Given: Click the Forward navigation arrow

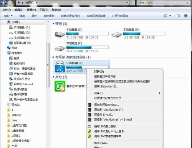Looking at the screenshot, I should click(10, 3).
